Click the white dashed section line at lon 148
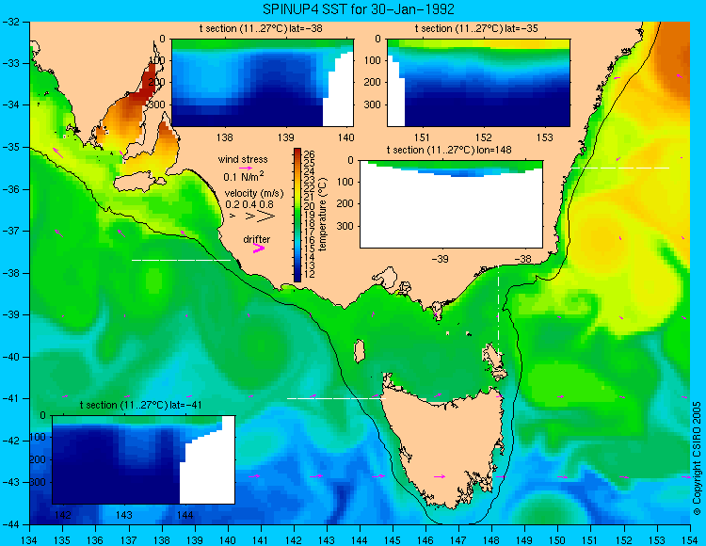The width and height of the screenshot is (706, 546). [x=498, y=312]
